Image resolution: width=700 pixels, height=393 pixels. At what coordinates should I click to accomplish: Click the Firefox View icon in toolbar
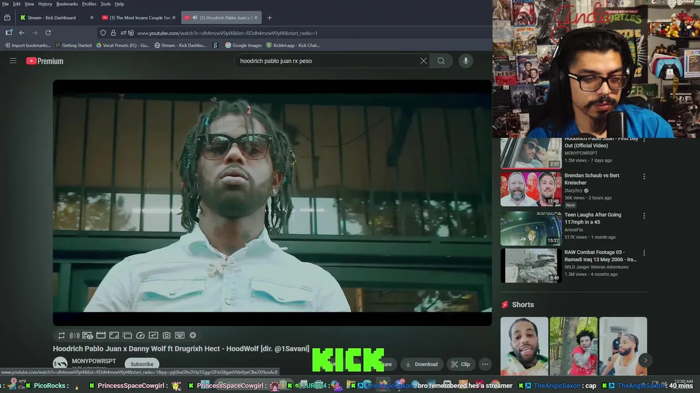pyautogui.click(x=8, y=33)
